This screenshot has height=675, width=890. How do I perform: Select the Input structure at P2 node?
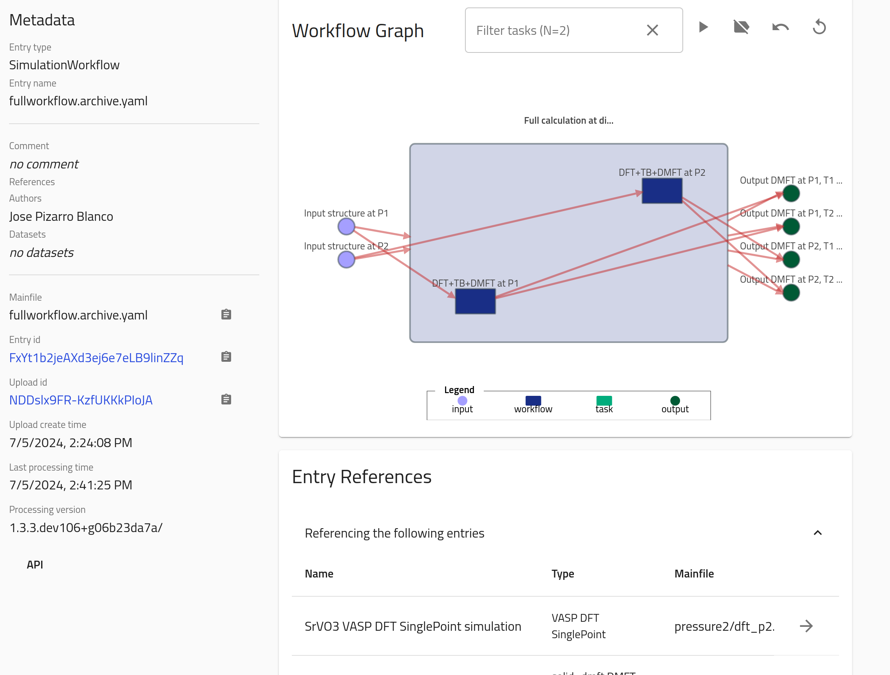click(x=346, y=260)
